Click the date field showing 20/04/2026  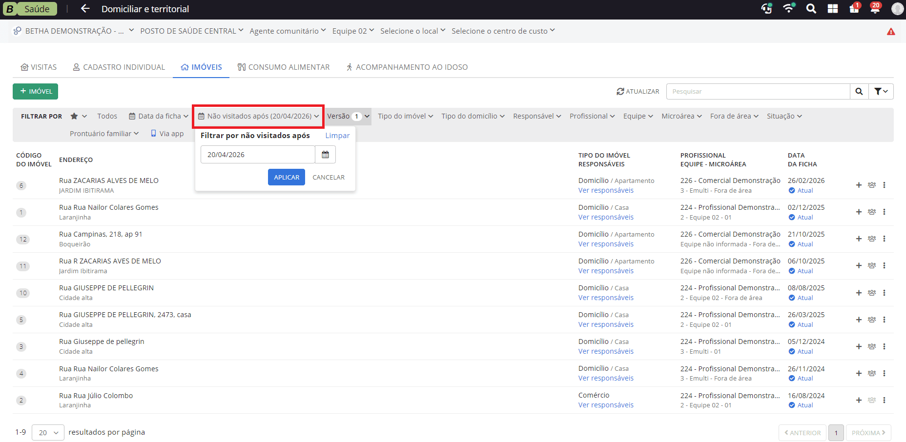[258, 155]
